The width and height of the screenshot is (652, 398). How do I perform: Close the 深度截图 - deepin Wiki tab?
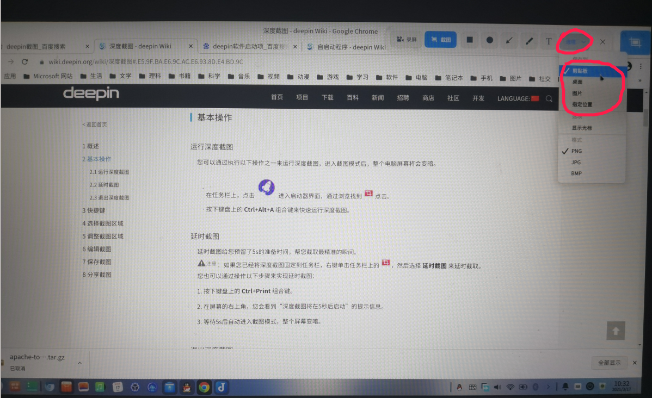pos(191,46)
